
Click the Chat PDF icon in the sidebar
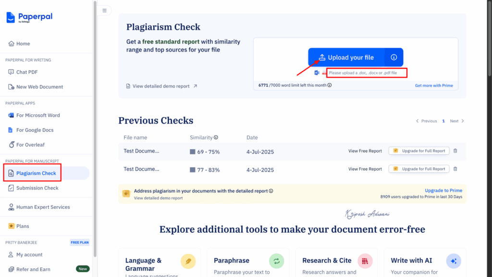(12, 72)
